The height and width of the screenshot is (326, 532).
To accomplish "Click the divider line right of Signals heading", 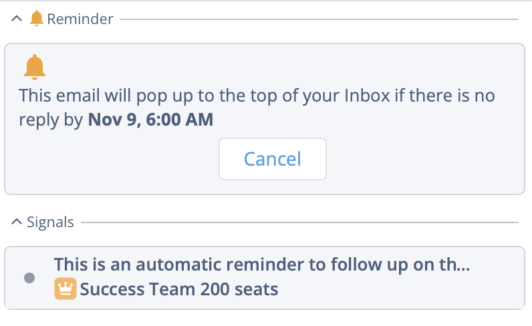I will pos(299,222).
